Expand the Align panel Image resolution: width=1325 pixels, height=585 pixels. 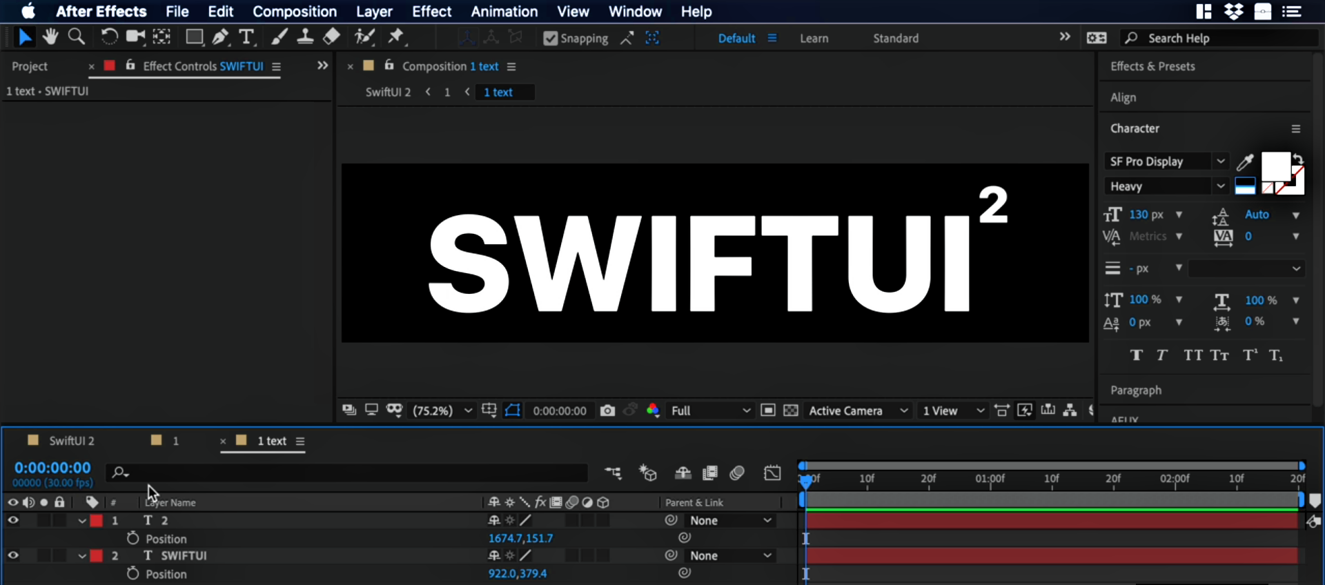pos(1123,97)
